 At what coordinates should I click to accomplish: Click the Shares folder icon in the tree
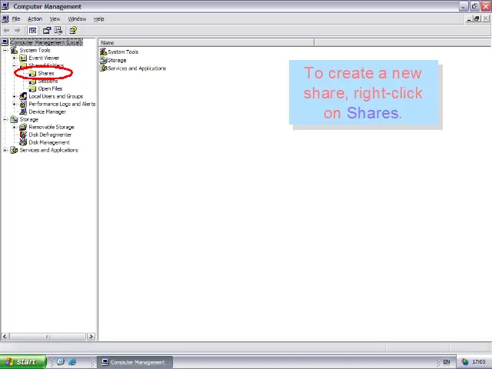click(32, 74)
